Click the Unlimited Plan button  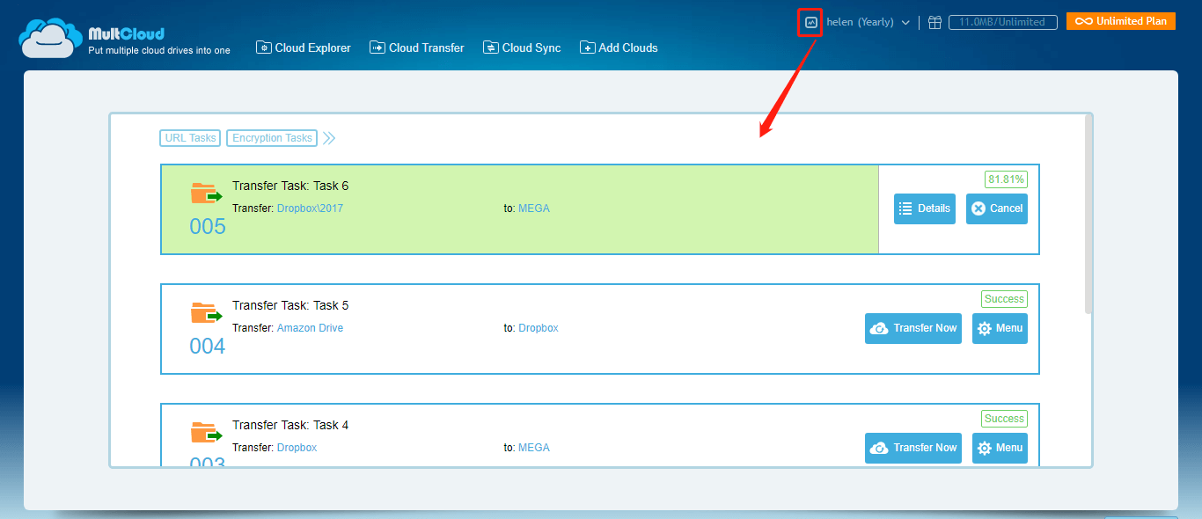1121,21
